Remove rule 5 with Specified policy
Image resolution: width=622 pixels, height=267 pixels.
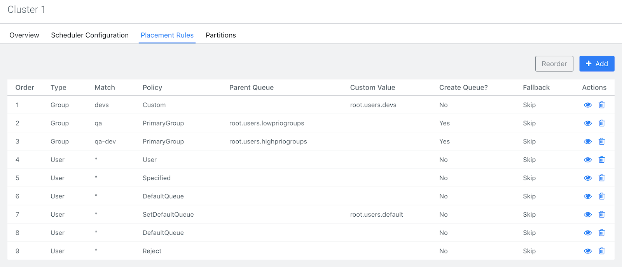[601, 178]
